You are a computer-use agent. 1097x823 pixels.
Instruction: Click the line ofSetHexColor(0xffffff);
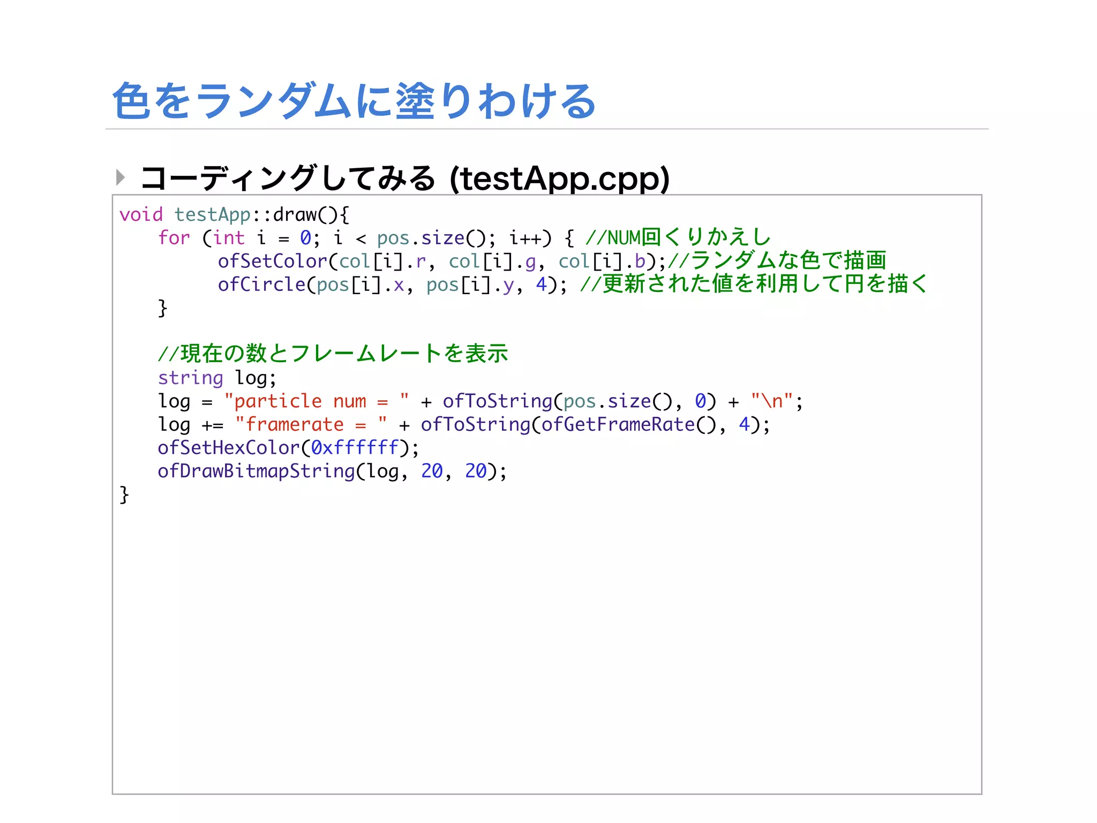coord(288,448)
